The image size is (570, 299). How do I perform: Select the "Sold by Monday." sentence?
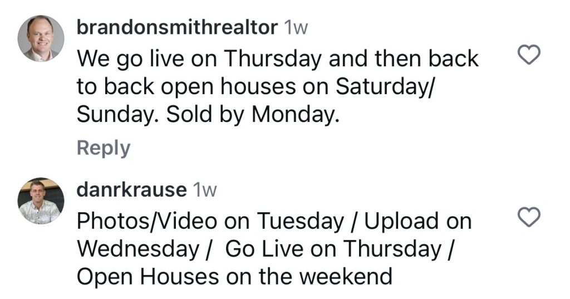[253, 115]
